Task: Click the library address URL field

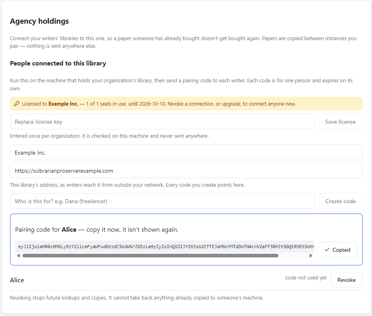Action: [186, 171]
